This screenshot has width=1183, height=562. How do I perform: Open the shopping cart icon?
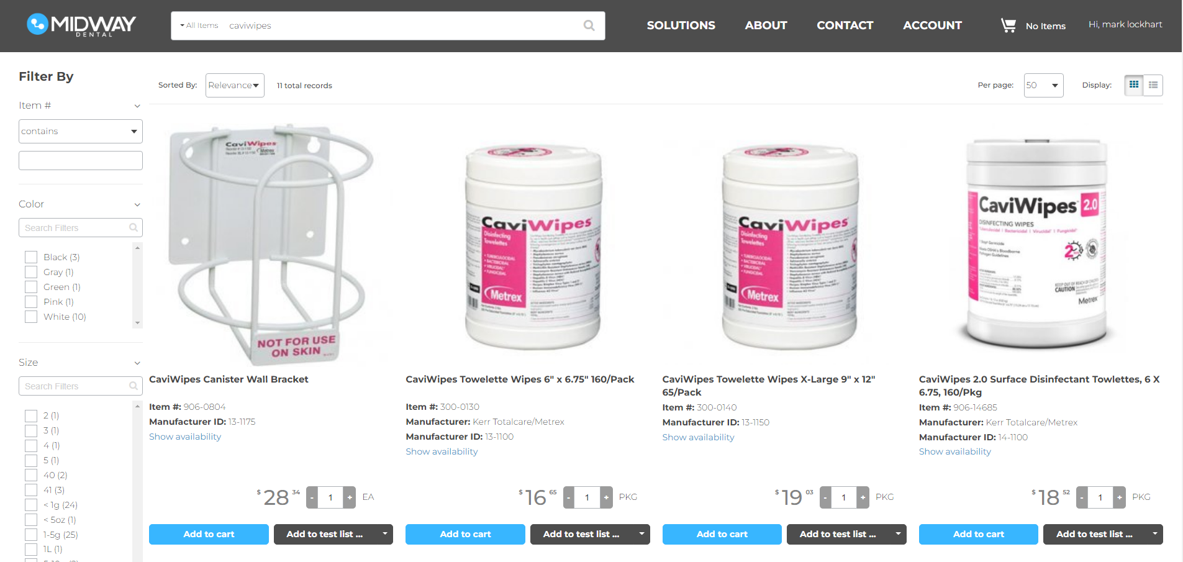(x=1008, y=25)
